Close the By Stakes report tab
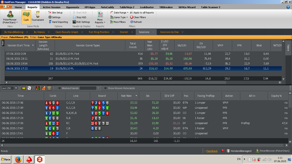292x164 pixels. coord(49,32)
